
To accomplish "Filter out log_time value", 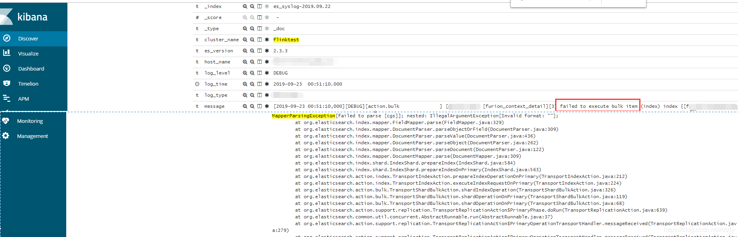I will [x=252, y=84].
